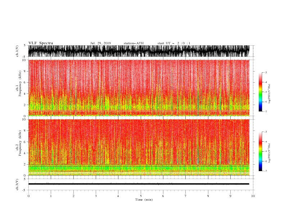Click the time axis tick label '5'
The height and width of the screenshot is (220, 285).
coord(141,196)
